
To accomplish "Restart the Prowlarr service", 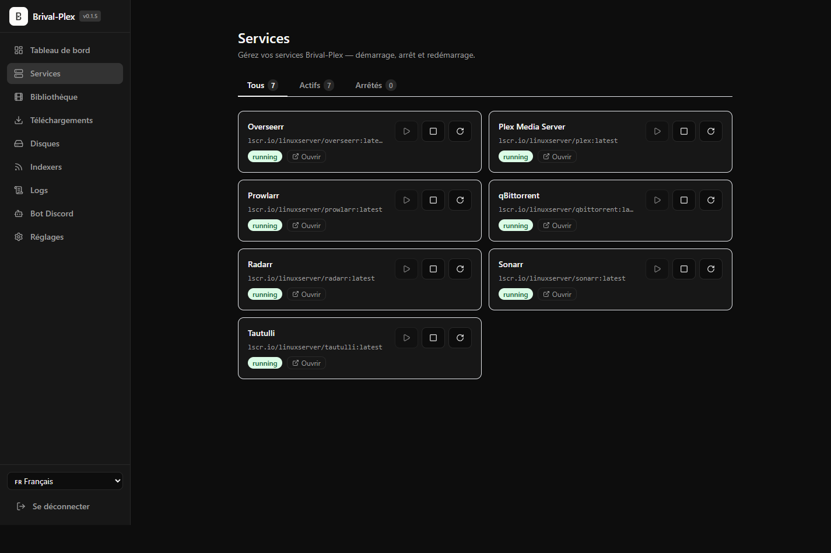I will point(460,200).
